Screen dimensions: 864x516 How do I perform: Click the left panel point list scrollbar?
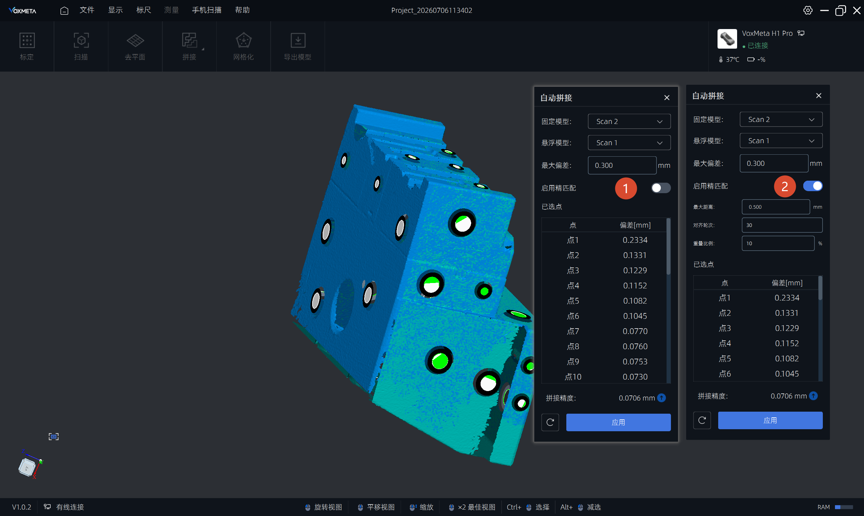[668, 246]
